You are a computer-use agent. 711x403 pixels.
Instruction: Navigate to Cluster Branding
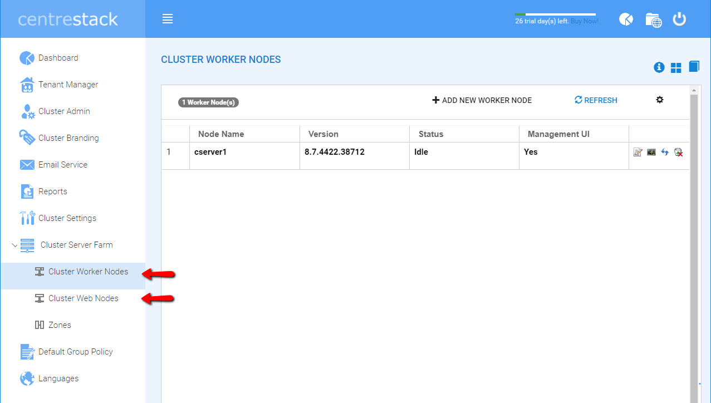[68, 138]
